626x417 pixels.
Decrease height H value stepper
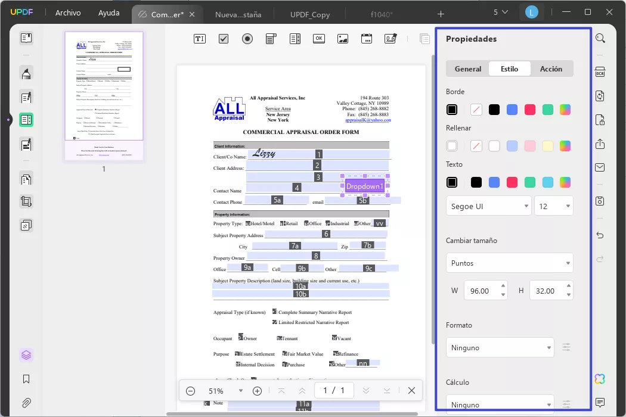(569, 295)
